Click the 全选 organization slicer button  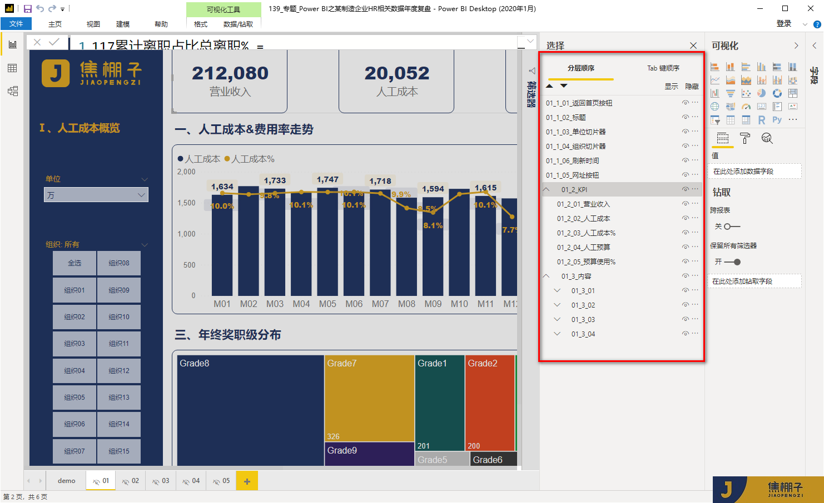[x=75, y=263]
